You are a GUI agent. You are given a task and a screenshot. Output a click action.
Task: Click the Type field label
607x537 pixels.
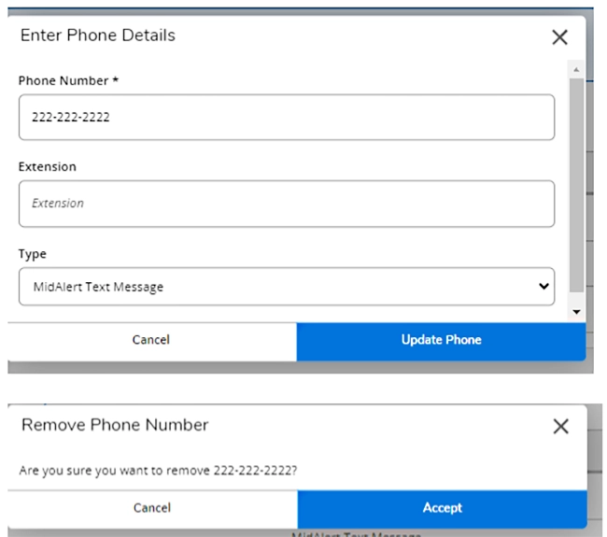tap(32, 254)
